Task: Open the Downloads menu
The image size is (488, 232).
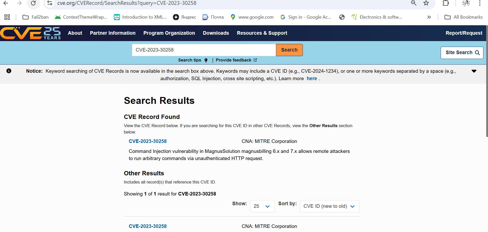Action: click(x=216, y=33)
